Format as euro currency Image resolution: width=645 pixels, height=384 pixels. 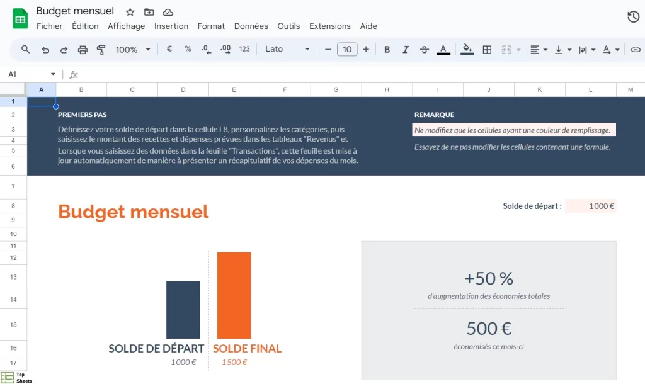click(169, 49)
